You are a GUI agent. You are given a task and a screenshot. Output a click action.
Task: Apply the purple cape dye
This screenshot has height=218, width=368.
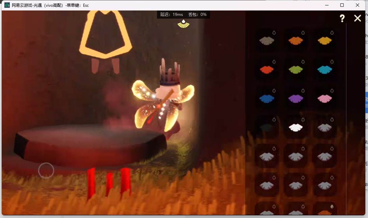coord(296,98)
